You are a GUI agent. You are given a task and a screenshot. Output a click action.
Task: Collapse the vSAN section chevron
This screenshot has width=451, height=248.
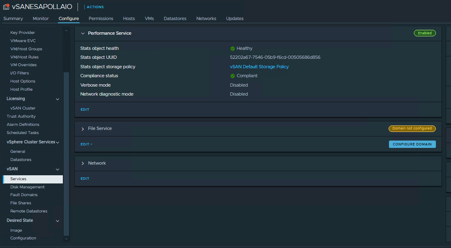pos(58,170)
